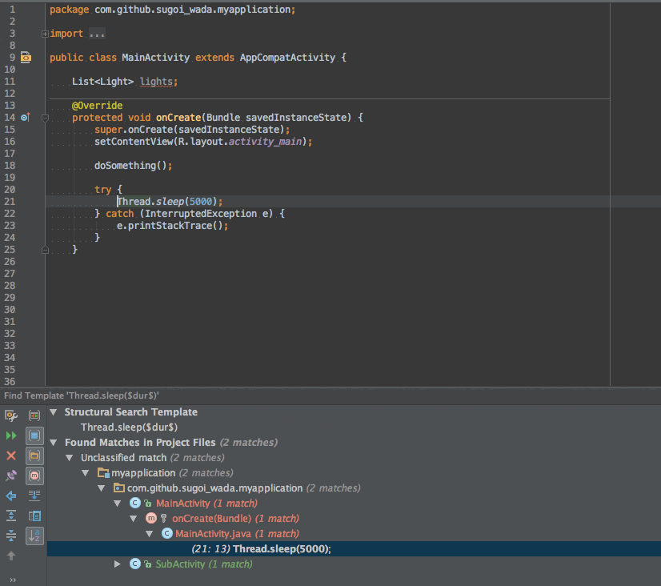Go to previous search via blue arrow
Viewport: 661px width, 586px height.
coord(11,496)
